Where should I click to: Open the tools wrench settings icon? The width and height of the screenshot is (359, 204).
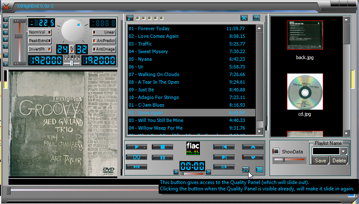[x=244, y=18]
